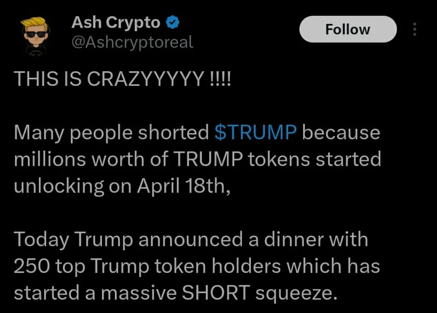Click the THIS IS CRAZYYYYY headline text
This screenshot has height=313, width=437.
coord(122,79)
